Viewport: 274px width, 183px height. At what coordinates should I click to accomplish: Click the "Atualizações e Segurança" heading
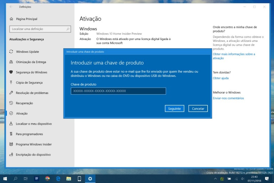(x=26, y=39)
